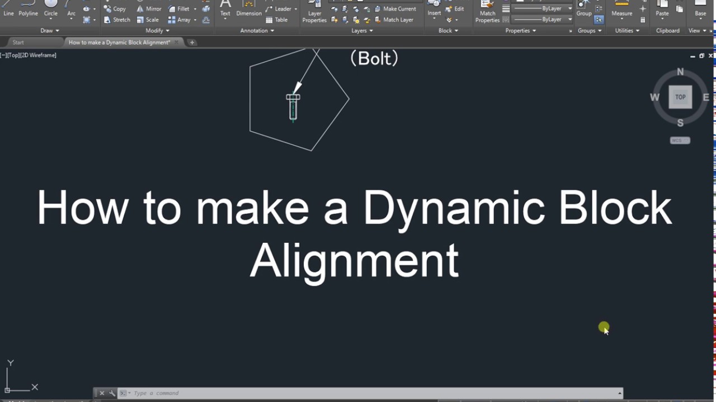Choose the Circle tool

(x=50, y=9)
